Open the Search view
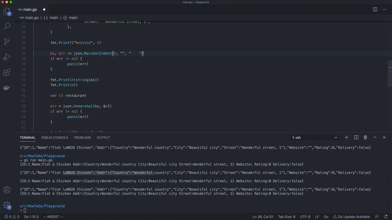This screenshot has height=220, width=392. coord(7,26)
